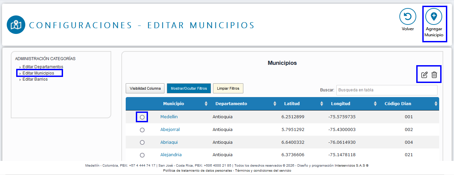Open Editar Municipios in the category tree
This screenshot has width=454, height=175.
pyautogui.click(x=38, y=73)
